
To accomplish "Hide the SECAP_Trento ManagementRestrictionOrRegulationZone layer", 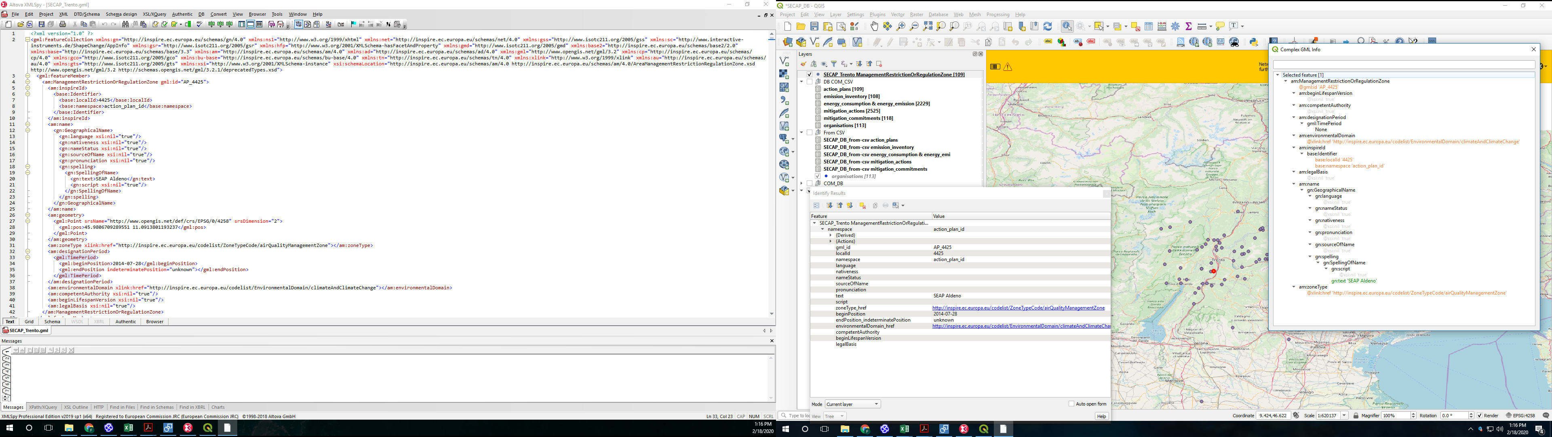I will click(x=810, y=75).
